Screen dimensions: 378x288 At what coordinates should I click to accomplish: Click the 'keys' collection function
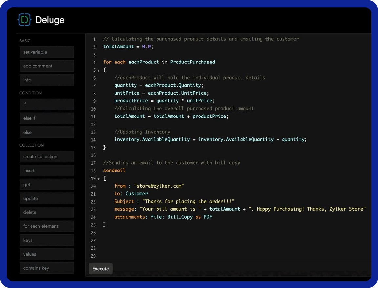[x=47, y=240]
